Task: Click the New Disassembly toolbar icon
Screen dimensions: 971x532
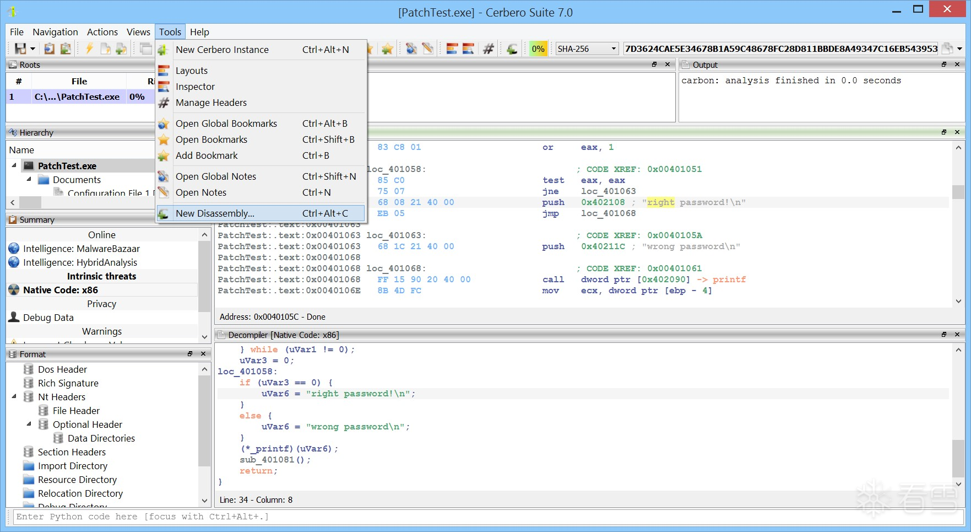Action: (x=512, y=49)
